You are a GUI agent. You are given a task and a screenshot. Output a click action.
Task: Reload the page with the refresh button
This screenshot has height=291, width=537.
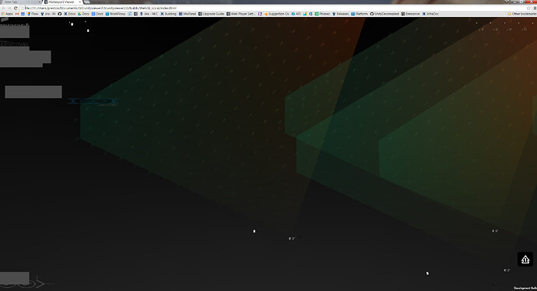[16, 8]
